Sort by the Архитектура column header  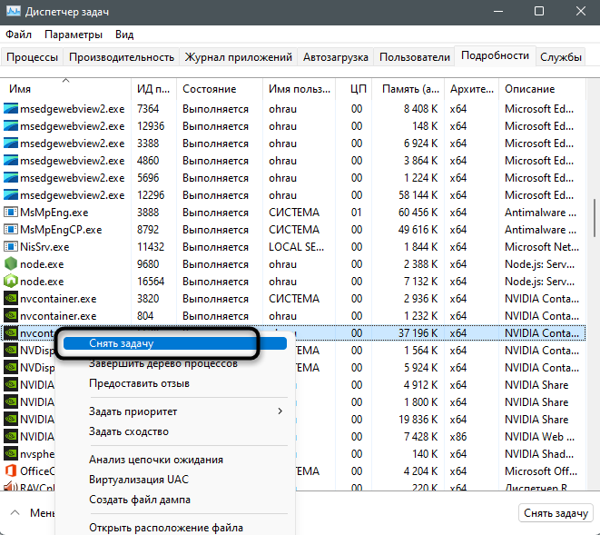tap(471, 89)
